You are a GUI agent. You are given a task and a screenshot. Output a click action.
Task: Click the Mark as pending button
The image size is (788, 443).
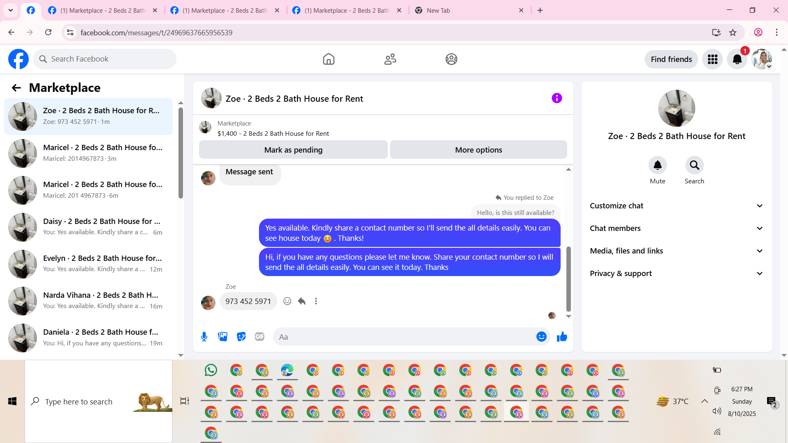click(293, 150)
